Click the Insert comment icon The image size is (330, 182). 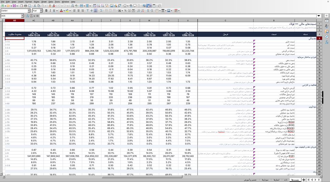point(135,6)
